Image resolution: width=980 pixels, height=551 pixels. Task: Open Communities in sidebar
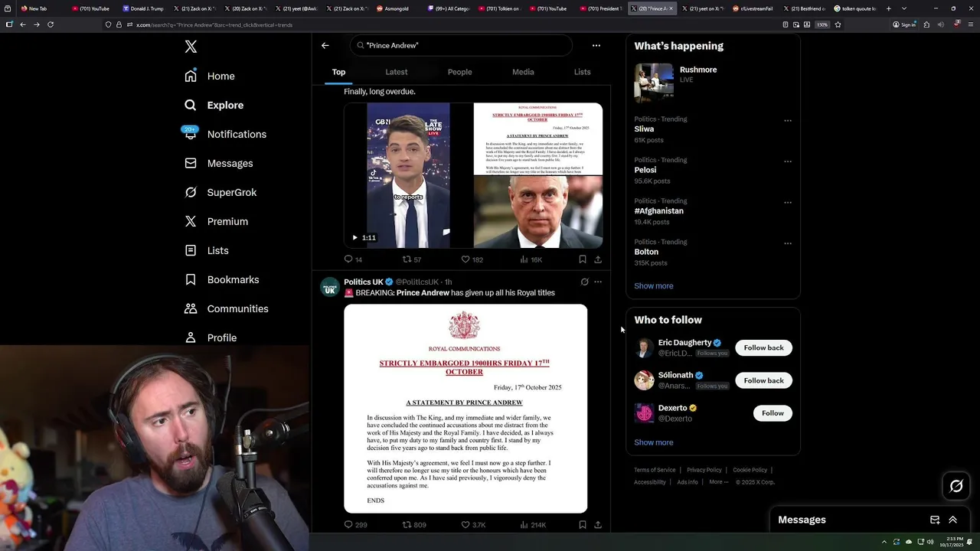point(226,308)
